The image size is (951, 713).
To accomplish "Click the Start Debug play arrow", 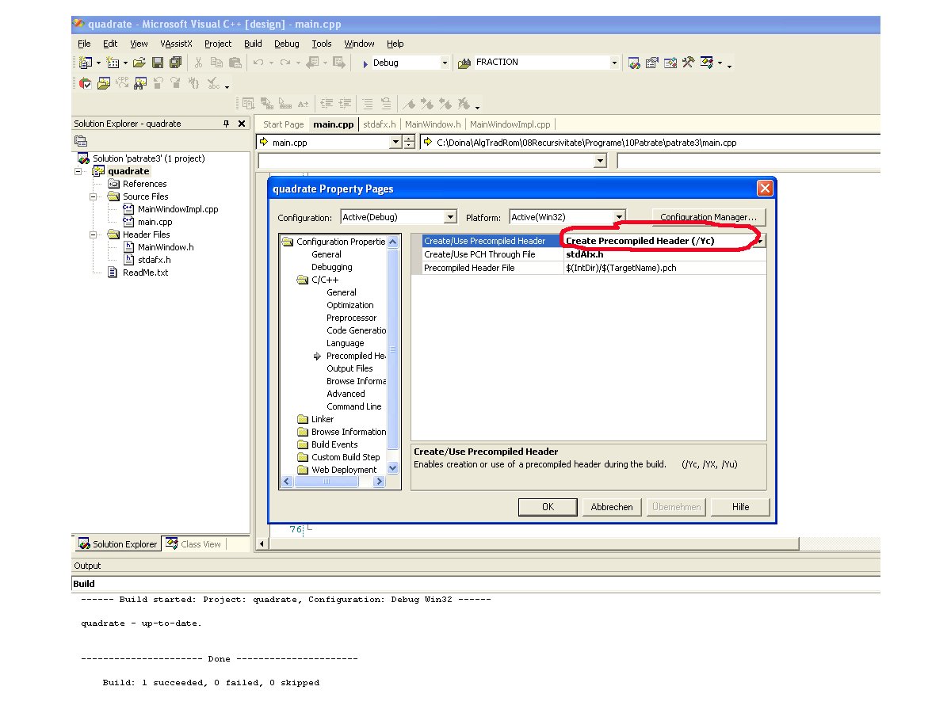I will [x=365, y=63].
